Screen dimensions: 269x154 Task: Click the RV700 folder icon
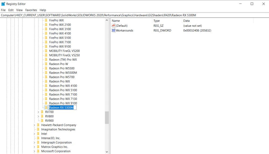(x=42, y=112)
